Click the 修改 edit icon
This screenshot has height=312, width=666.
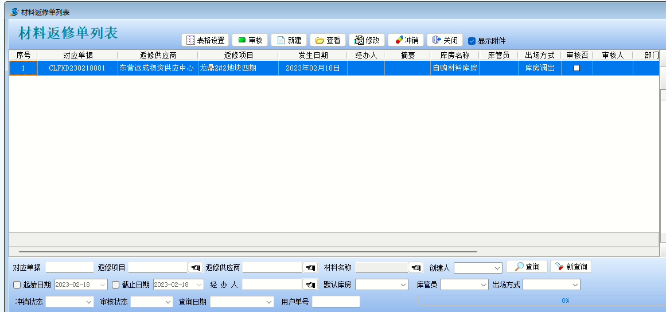click(359, 40)
